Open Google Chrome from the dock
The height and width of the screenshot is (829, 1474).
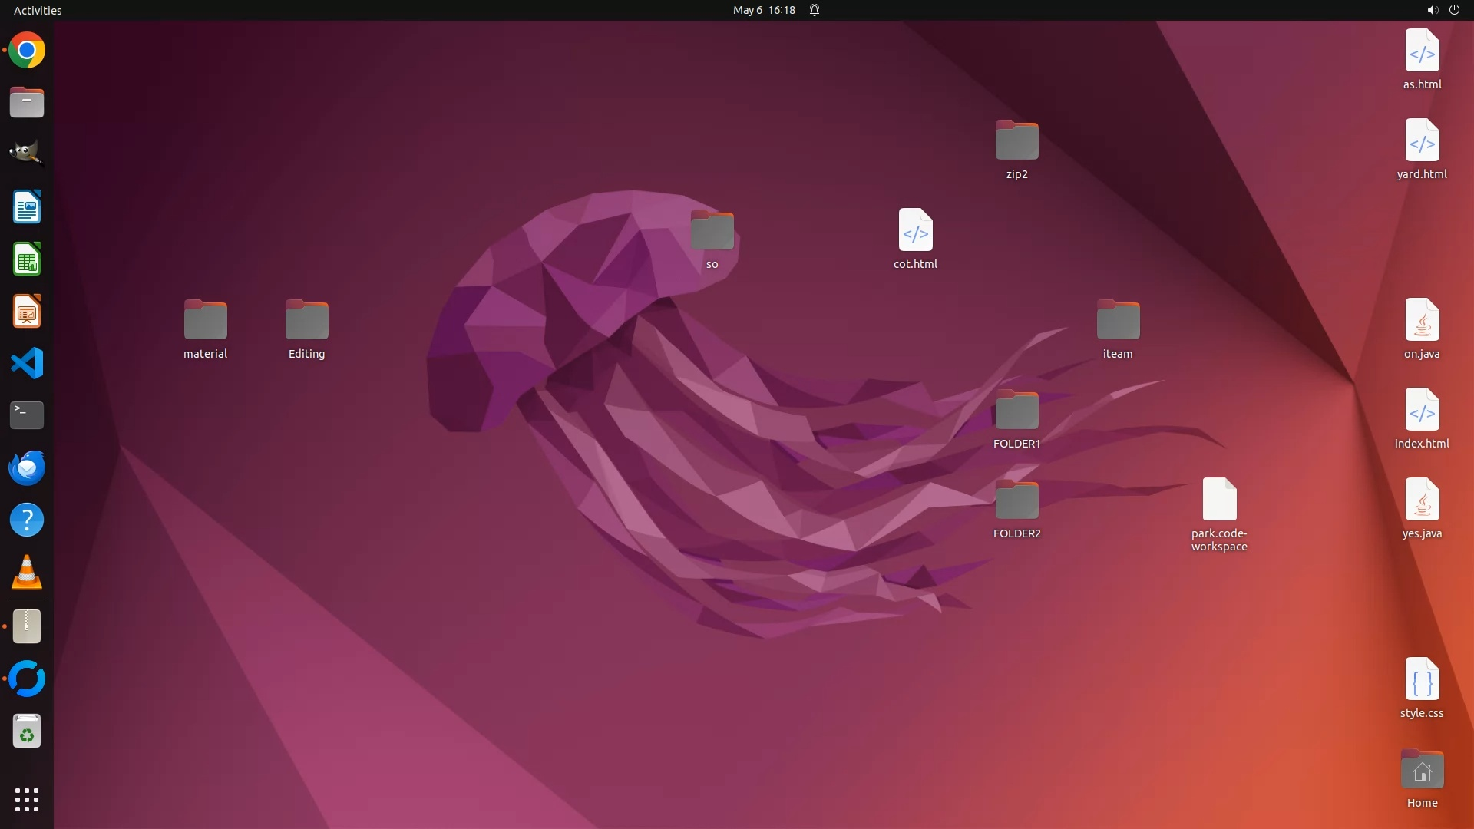tap(27, 51)
